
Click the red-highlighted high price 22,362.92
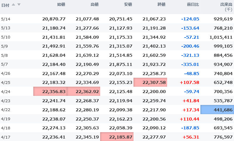pos(83,91)
